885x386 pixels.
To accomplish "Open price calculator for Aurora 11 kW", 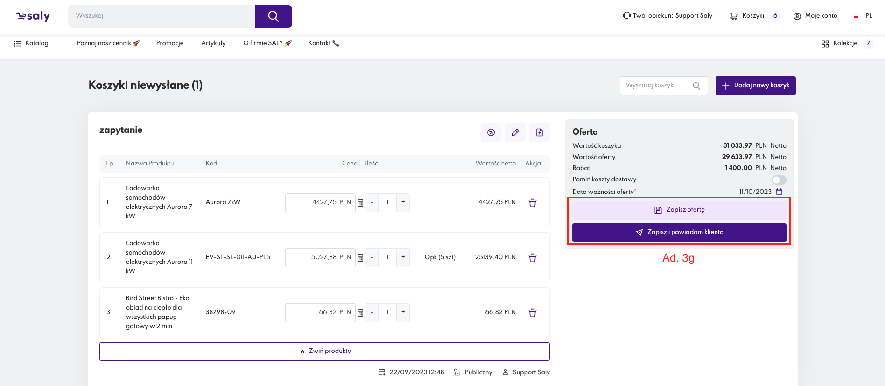I will [360, 258].
